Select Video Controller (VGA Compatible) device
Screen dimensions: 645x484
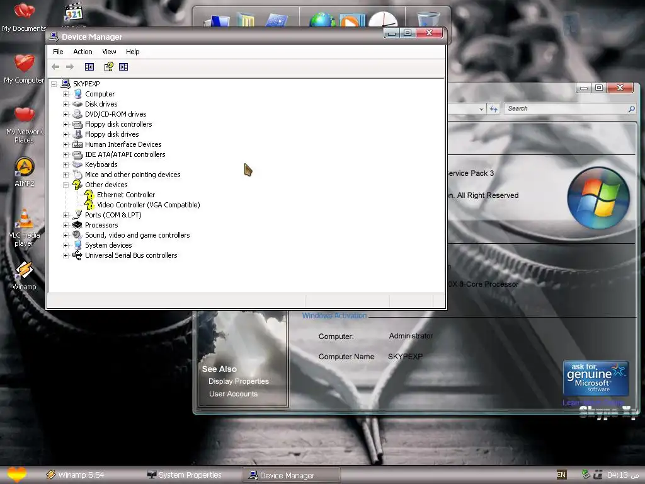[x=149, y=205]
